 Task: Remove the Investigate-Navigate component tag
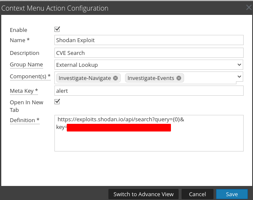pos(115,78)
